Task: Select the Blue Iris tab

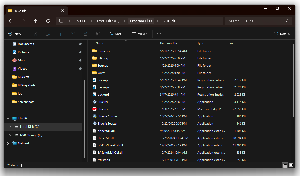Action: tap(36, 11)
